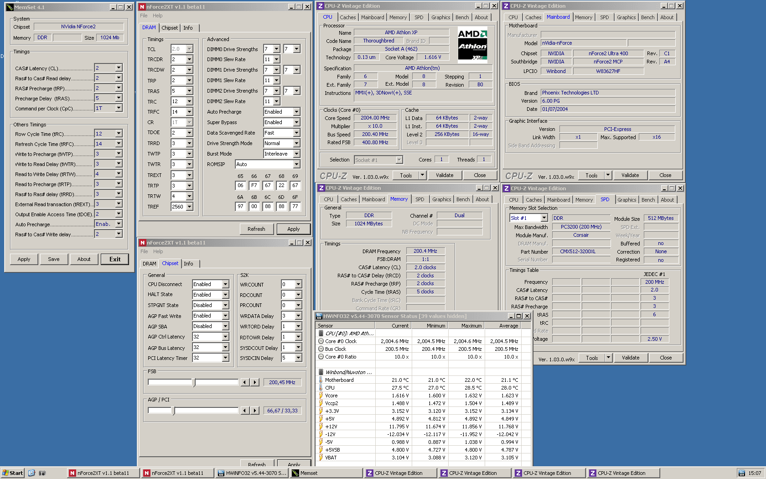Click the Winbond/Nuvoton sensor chip icon
The height and width of the screenshot is (479, 766).
point(321,372)
